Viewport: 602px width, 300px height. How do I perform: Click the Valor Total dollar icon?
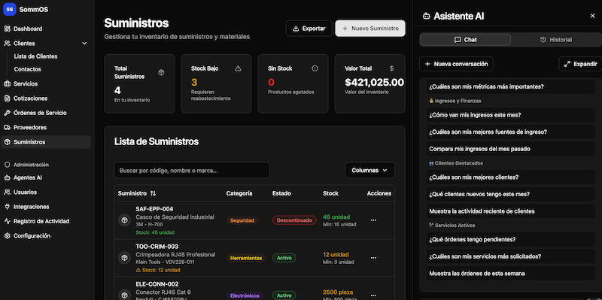(391, 68)
